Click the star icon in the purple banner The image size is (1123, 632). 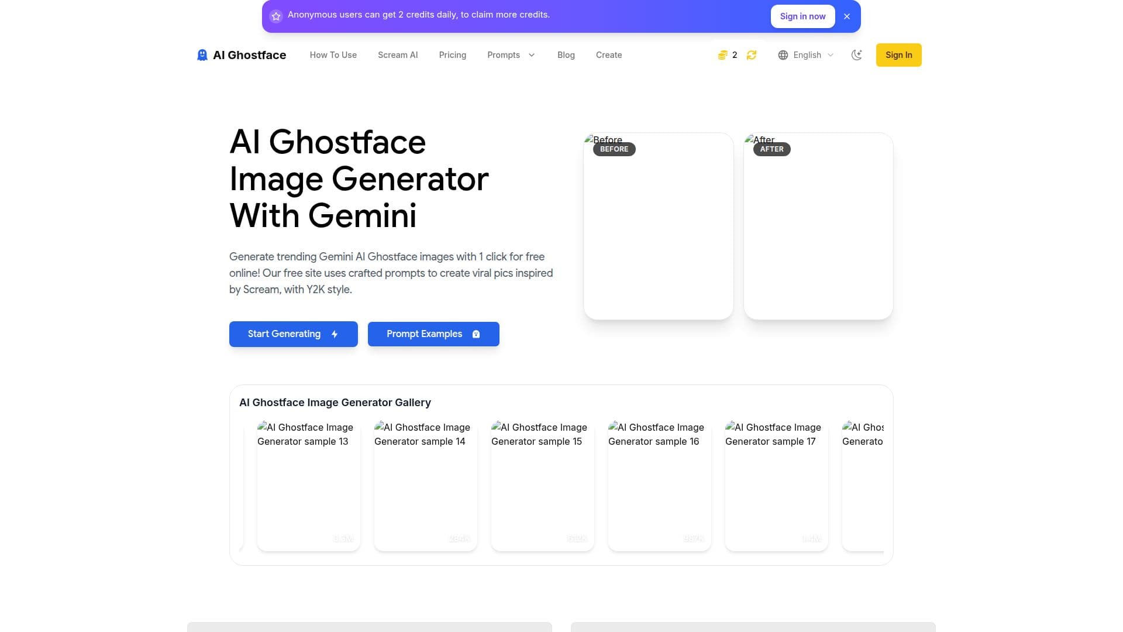[x=276, y=16]
